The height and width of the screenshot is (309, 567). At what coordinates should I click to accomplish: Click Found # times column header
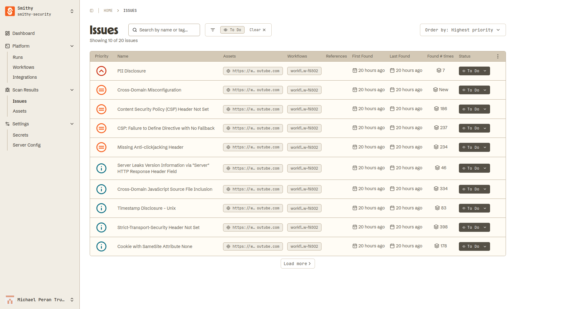coord(440,56)
